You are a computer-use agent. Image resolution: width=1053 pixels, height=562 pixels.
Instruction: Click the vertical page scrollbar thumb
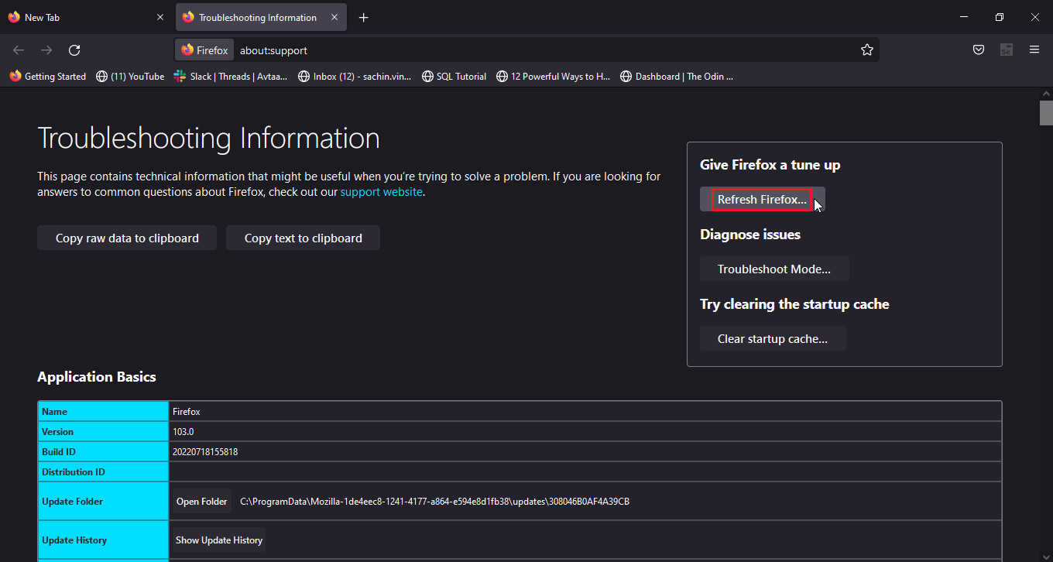[1046, 112]
